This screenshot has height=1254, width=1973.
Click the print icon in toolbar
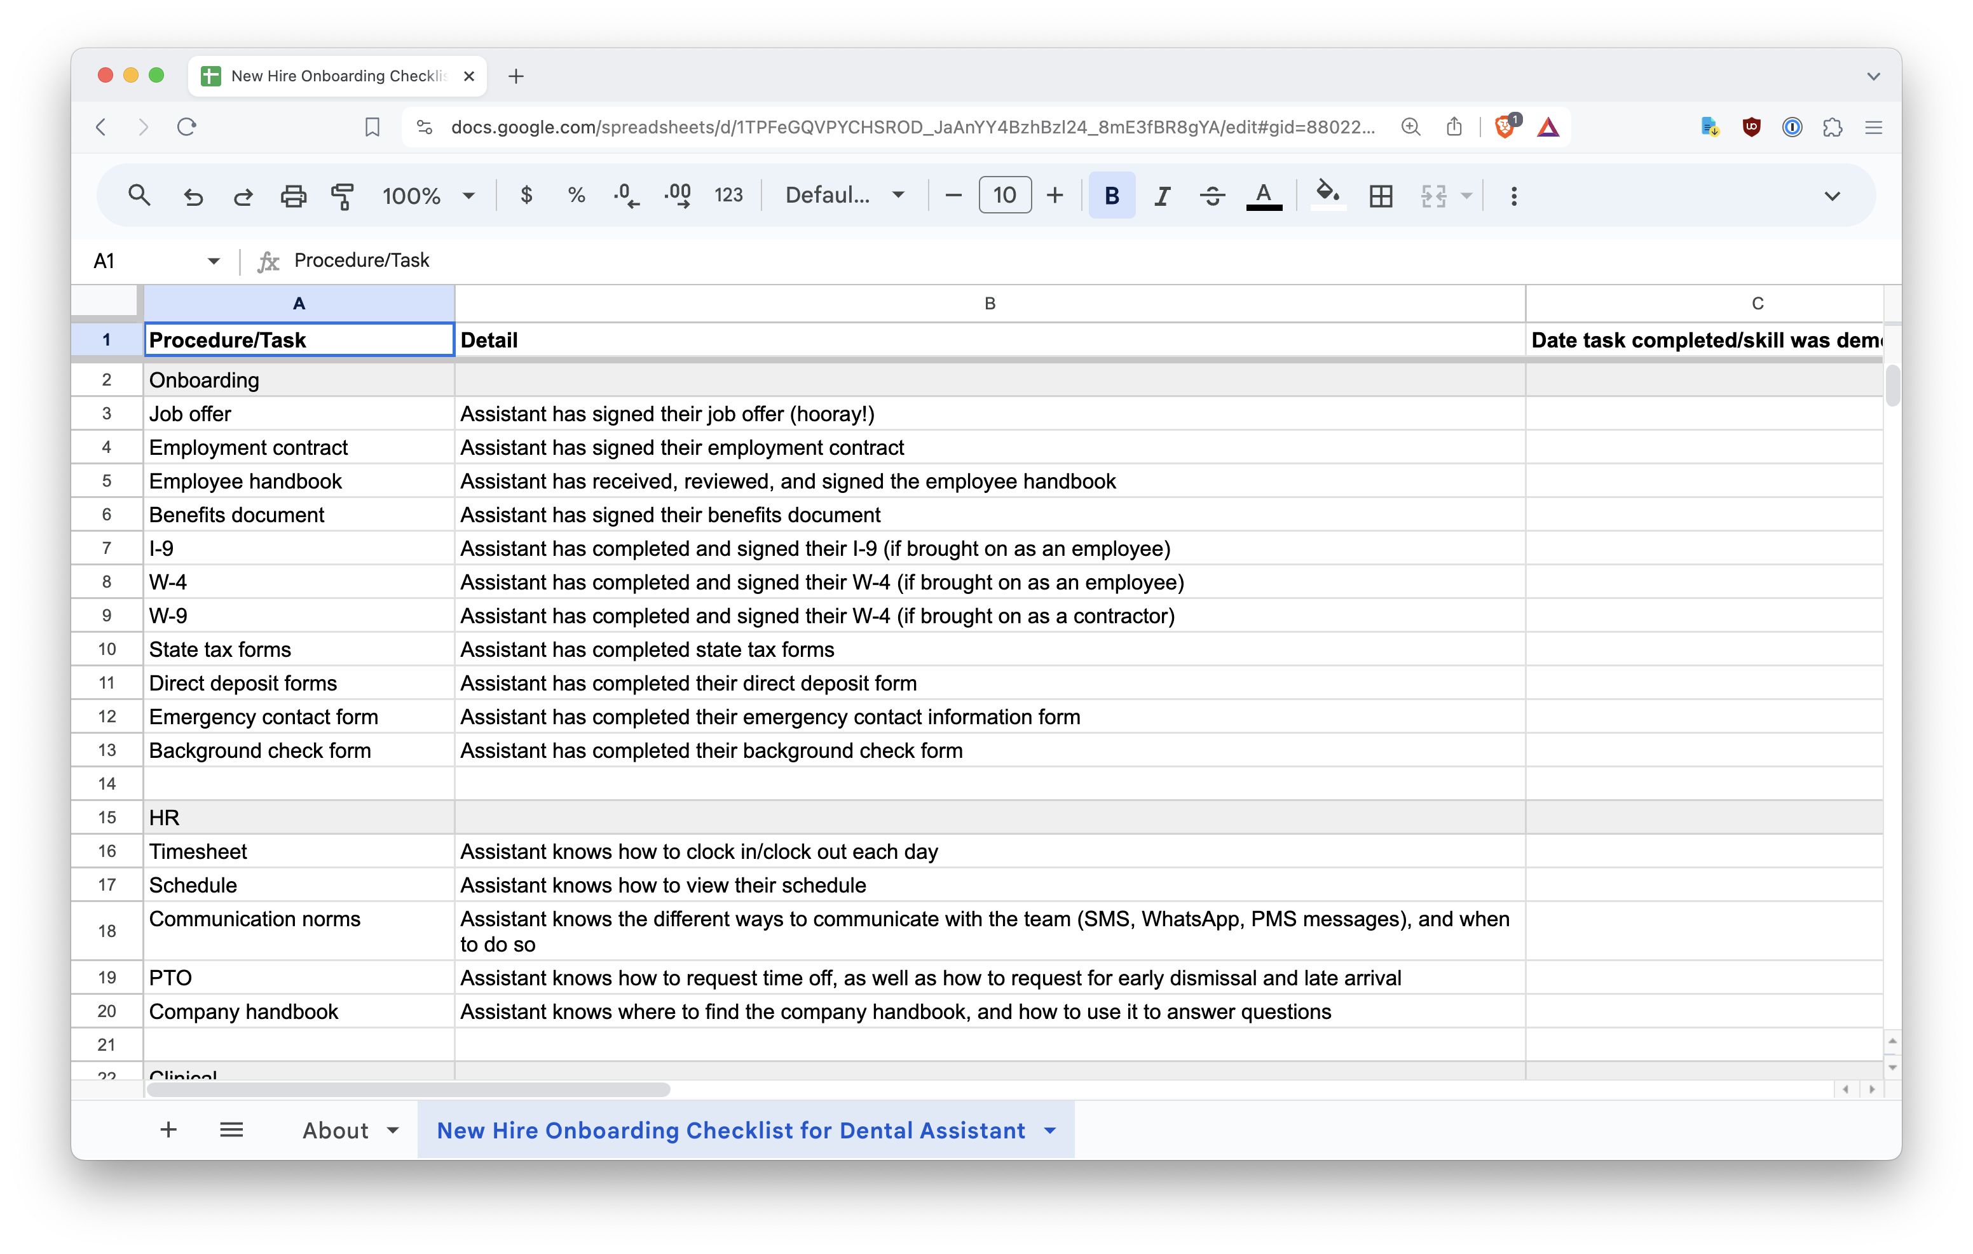click(292, 196)
